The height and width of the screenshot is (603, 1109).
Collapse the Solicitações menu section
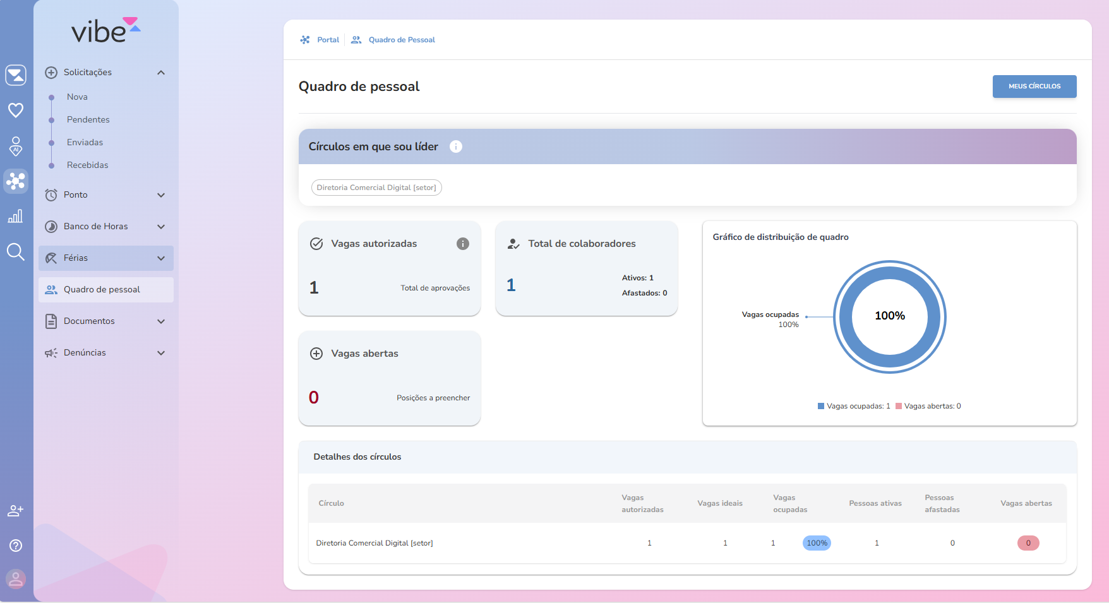(x=161, y=73)
